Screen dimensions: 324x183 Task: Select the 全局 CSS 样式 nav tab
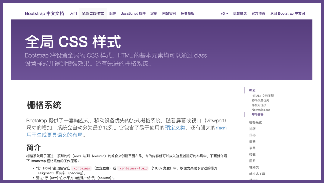pyautogui.click(x=93, y=13)
